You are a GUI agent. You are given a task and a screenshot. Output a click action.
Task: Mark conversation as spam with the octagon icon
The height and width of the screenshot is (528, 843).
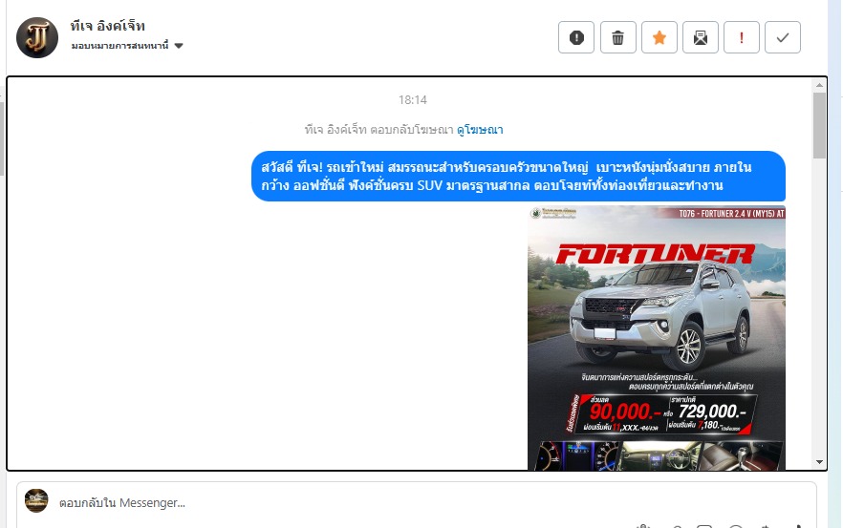click(x=575, y=37)
